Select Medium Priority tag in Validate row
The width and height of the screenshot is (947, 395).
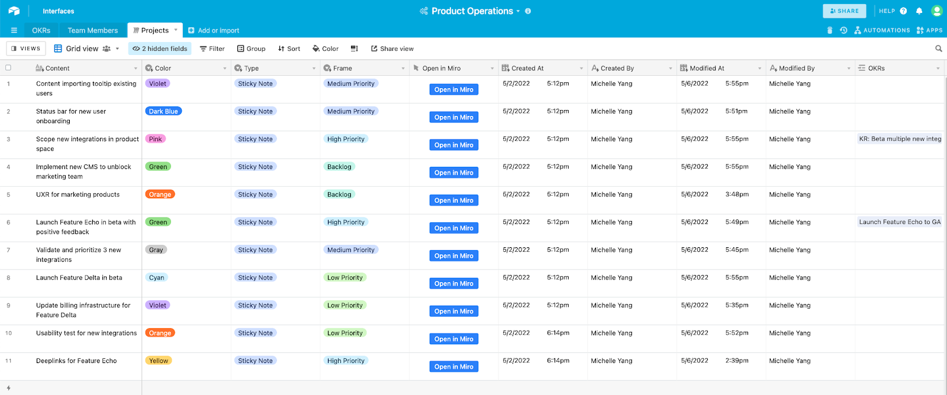point(351,250)
